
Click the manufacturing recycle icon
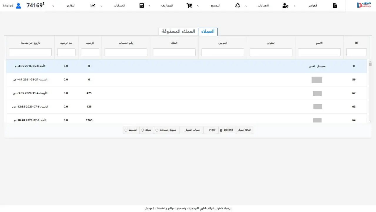pyautogui.click(x=238, y=6)
